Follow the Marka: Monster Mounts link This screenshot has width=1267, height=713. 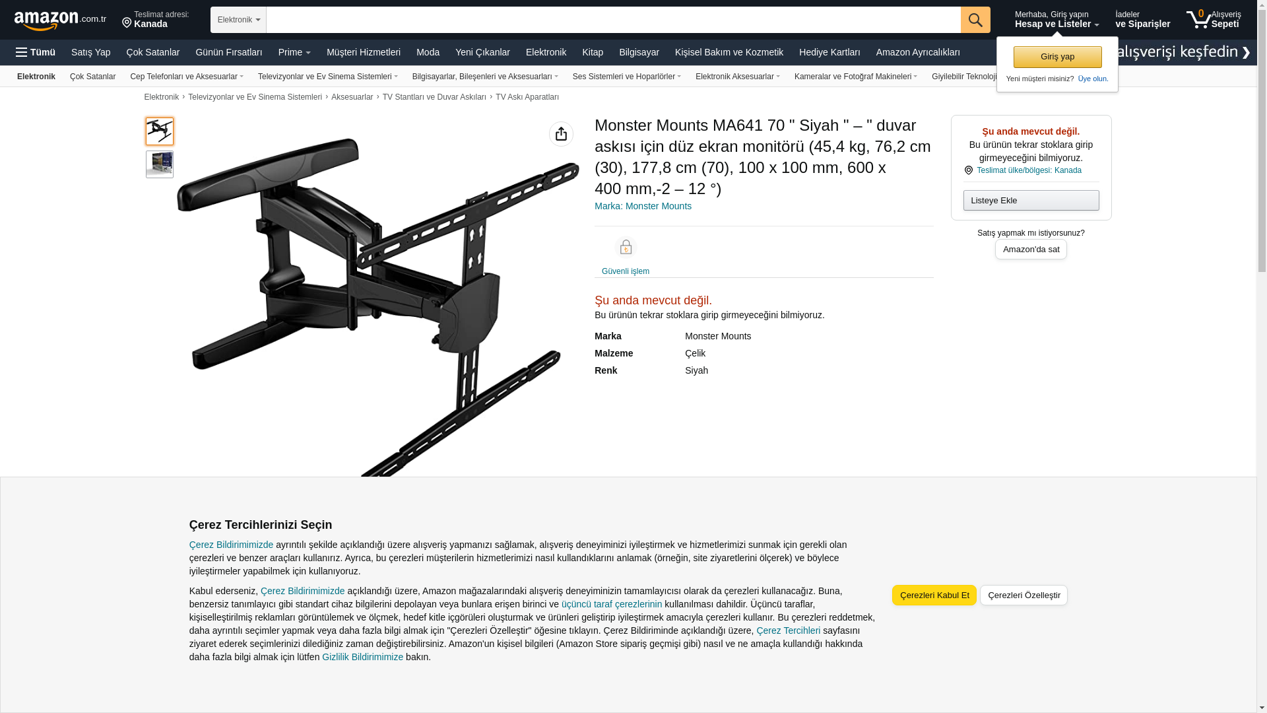tap(643, 206)
